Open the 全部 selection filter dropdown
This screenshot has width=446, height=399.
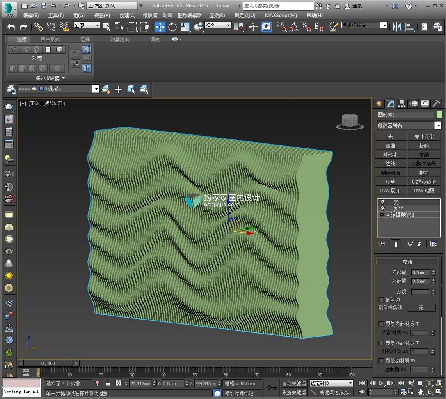click(x=87, y=26)
